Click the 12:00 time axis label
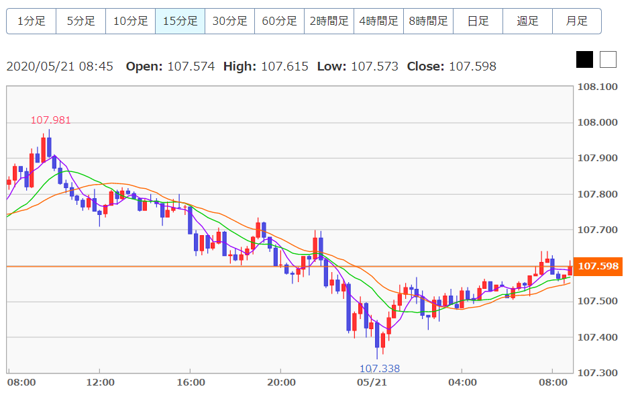The height and width of the screenshot is (397, 636). click(100, 382)
